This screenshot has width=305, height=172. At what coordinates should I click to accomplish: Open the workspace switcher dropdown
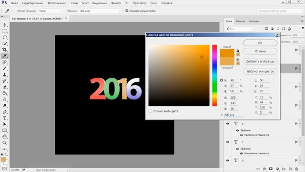click(x=280, y=11)
